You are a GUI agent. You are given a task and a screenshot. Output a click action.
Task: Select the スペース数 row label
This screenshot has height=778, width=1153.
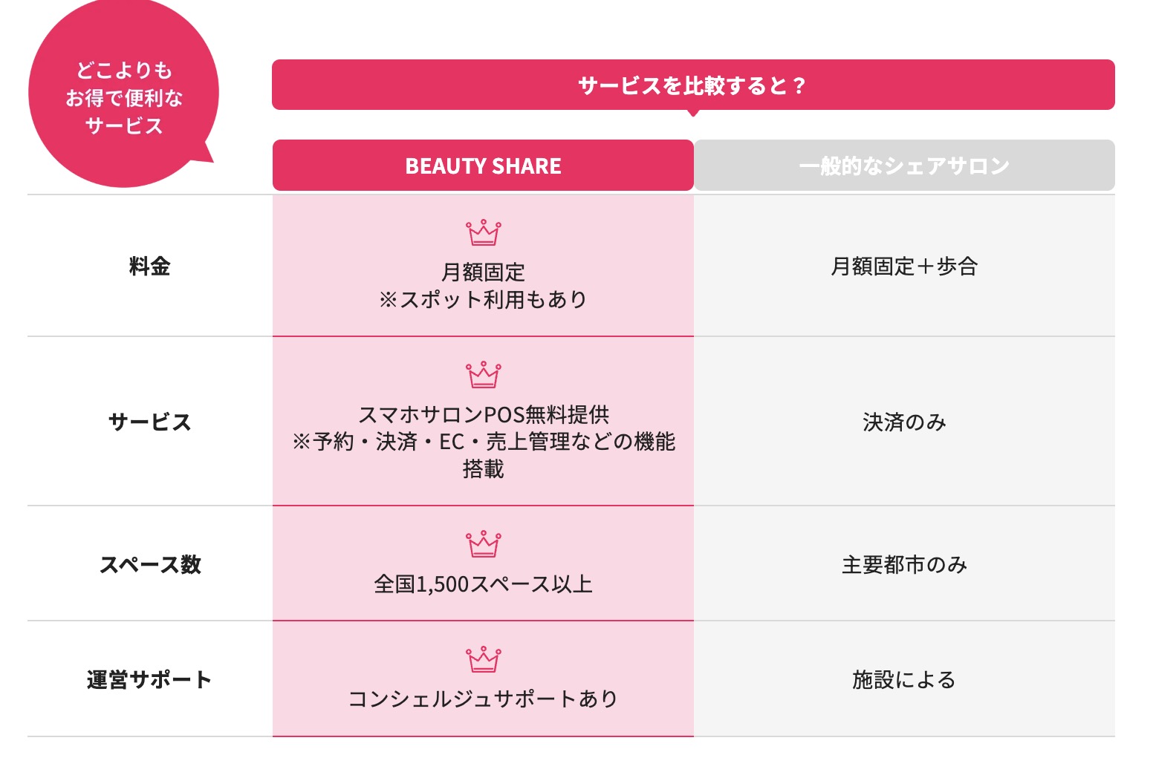pos(149,564)
